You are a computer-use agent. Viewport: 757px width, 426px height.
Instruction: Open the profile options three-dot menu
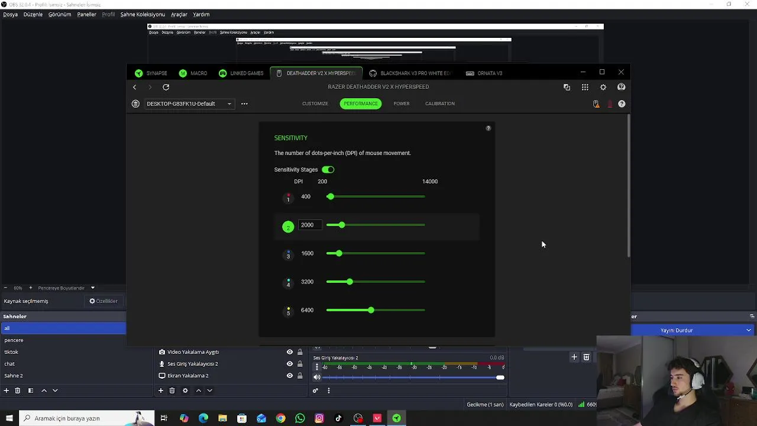[244, 104]
